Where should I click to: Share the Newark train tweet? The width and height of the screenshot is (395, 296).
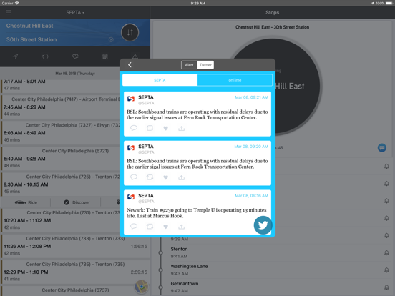(x=181, y=226)
